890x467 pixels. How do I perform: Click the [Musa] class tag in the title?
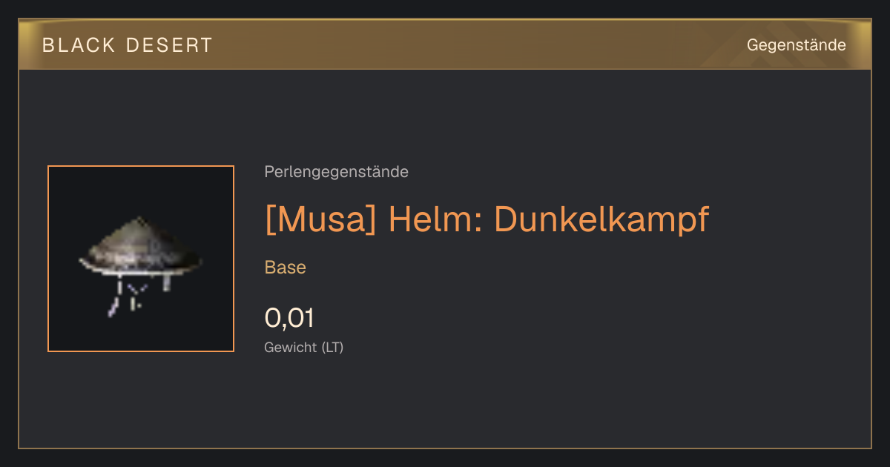(x=322, y=219)
